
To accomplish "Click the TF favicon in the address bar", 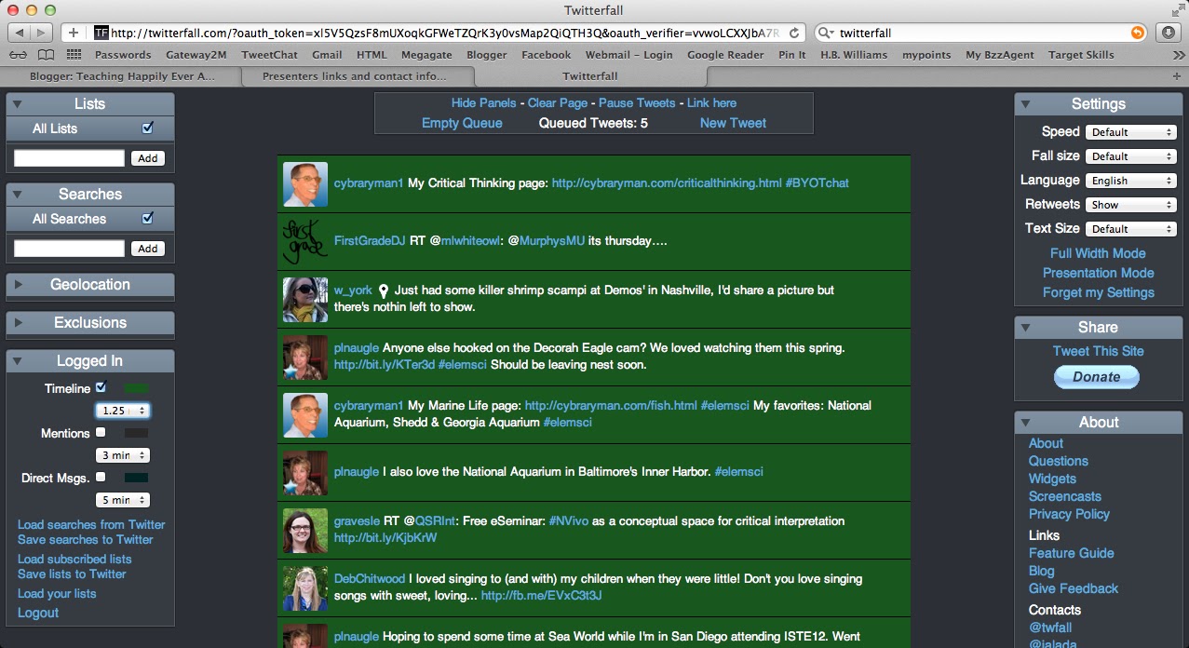I will pos(101,33).
